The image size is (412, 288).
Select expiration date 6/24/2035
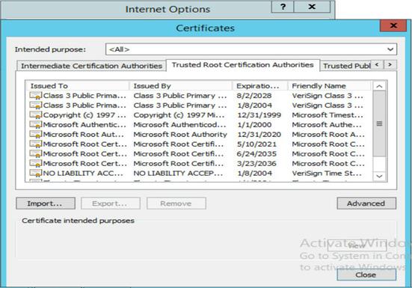[256, 154]
